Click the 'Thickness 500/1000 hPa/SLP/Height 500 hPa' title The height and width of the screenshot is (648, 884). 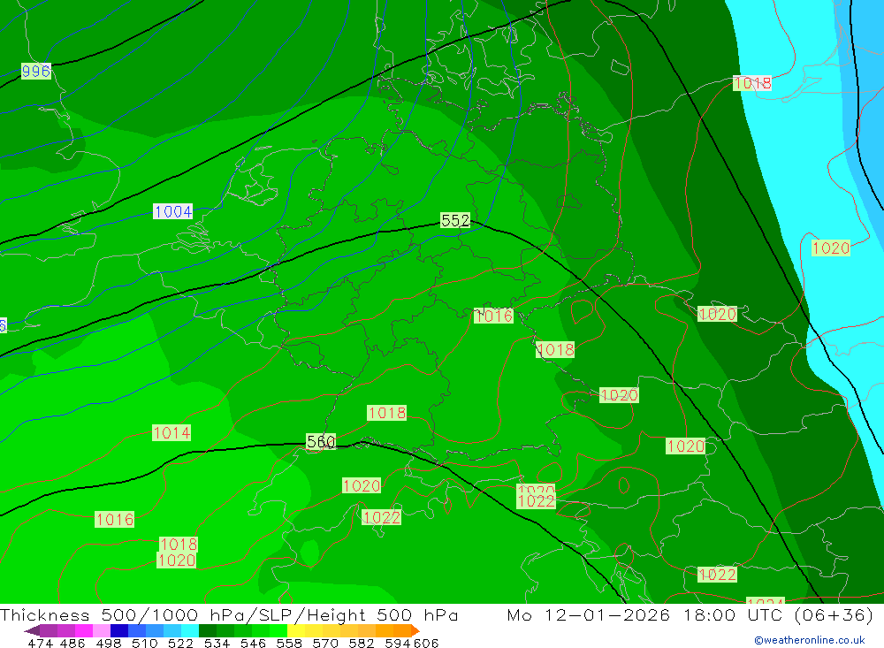point(229,614)
